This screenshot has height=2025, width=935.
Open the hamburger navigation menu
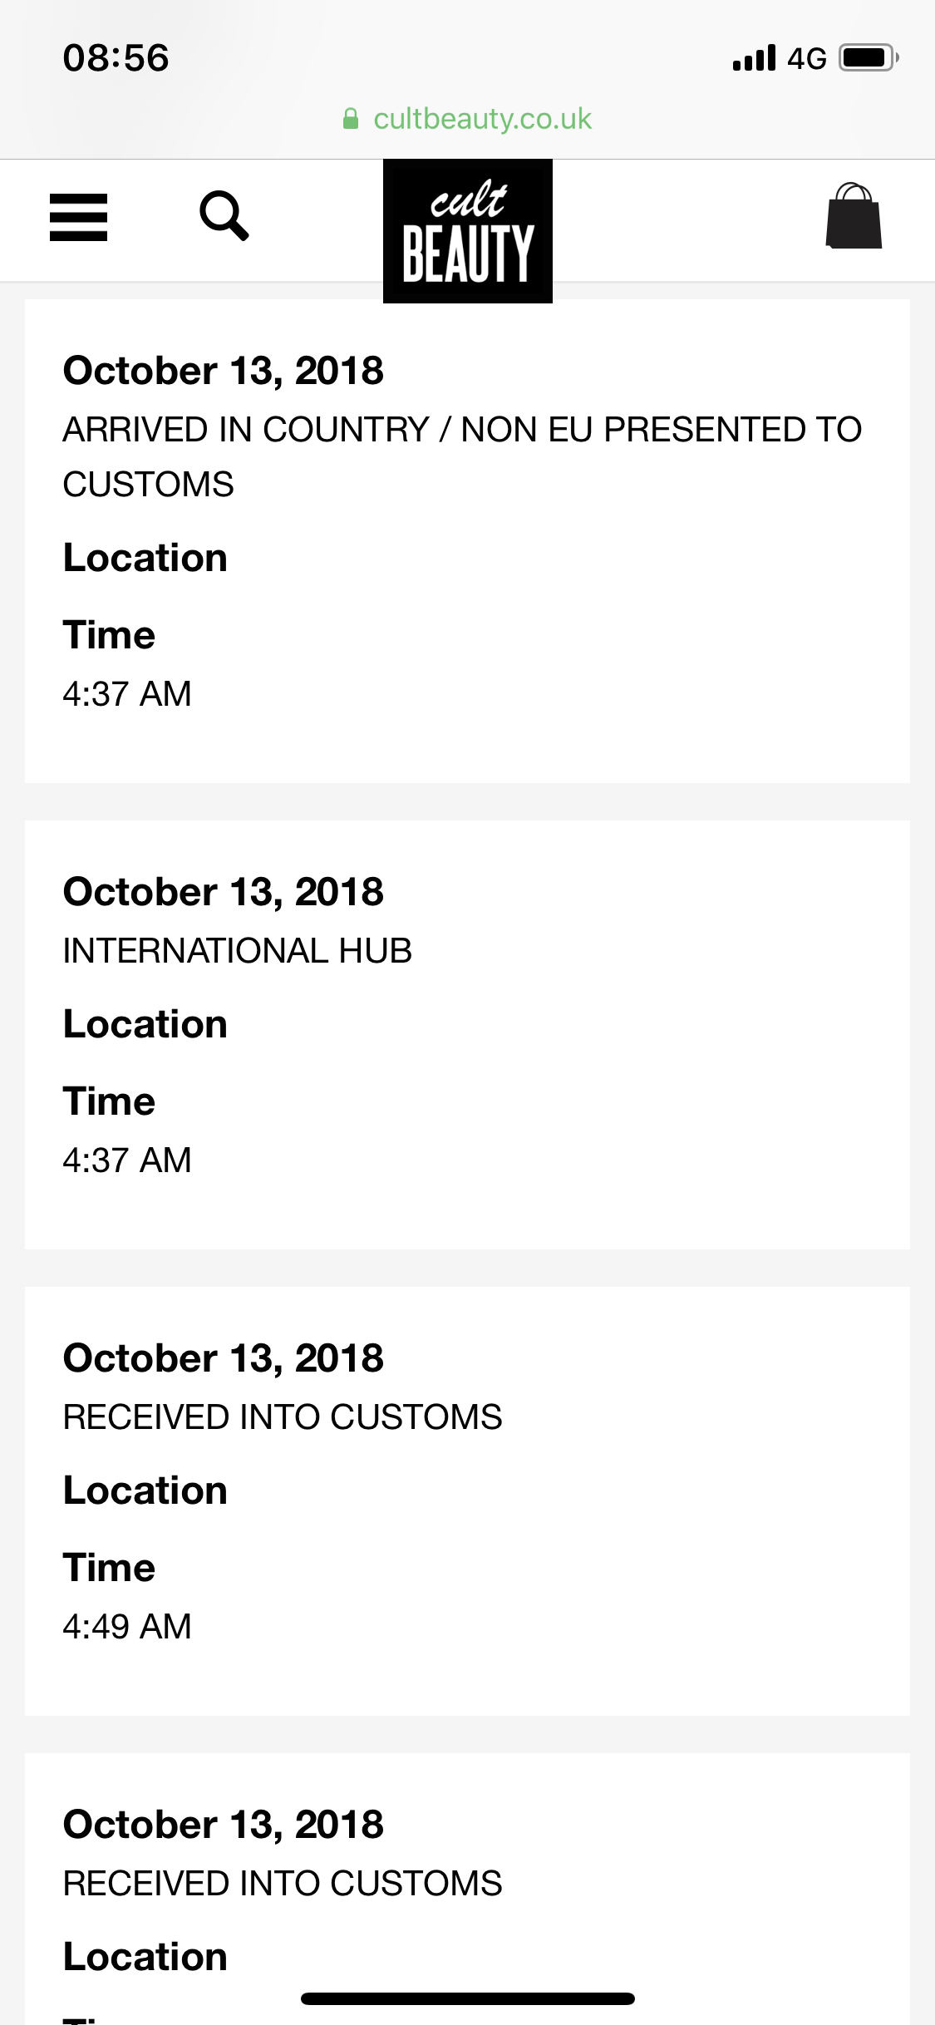tap(78, 217)
